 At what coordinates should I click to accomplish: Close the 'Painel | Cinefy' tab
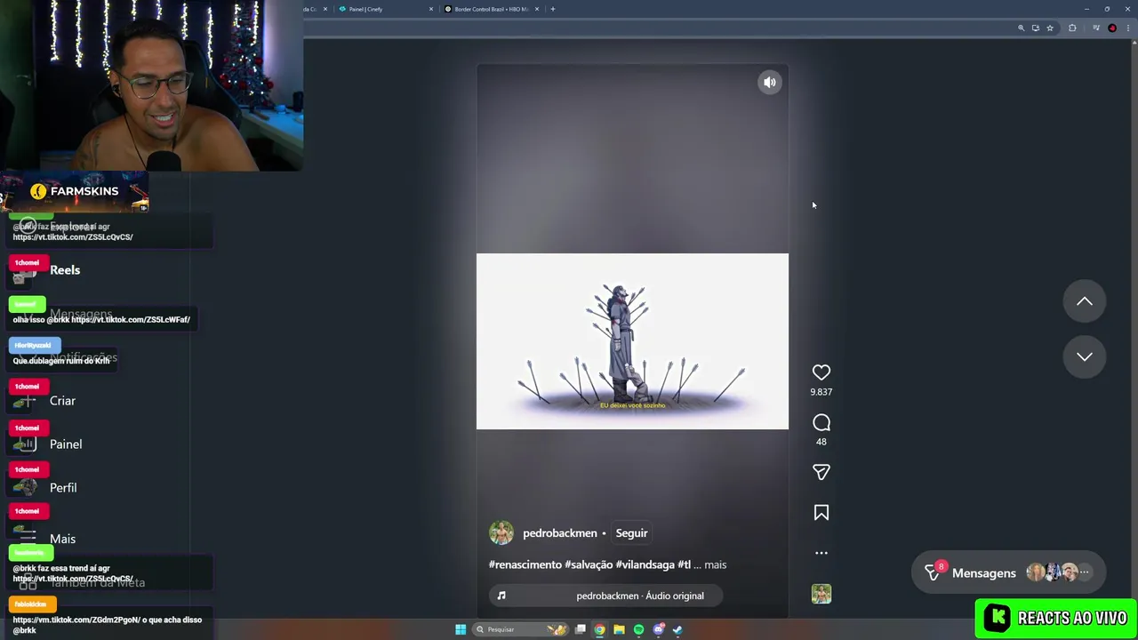click(x=431, y=9)
